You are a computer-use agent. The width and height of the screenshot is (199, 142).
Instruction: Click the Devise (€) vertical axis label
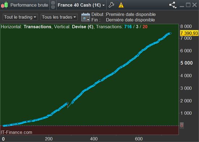[x=82, y=27]
